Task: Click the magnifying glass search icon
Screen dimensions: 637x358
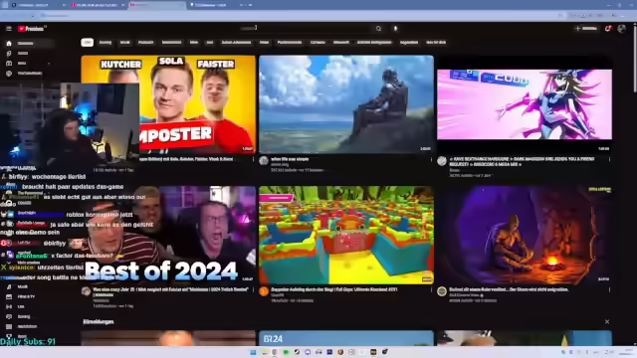Action: (378, 29)
